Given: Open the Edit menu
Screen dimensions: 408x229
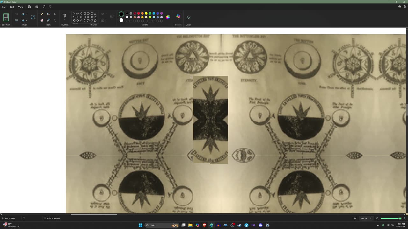Looking at the screenshot, I should click(12, 7).
